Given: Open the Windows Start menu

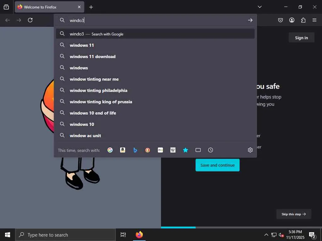Looking at the screenshot, I should [x=8, y=235].
